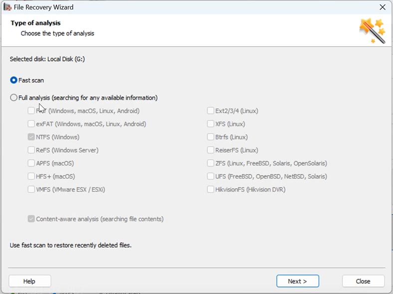
Task: Click the File Recovery Wizard title bar icon
Action: pos(7,7)
